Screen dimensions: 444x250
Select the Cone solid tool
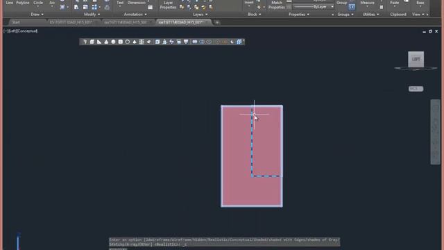click(106, 42)
